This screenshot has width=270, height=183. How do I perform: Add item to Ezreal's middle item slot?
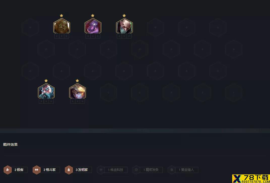78,101
